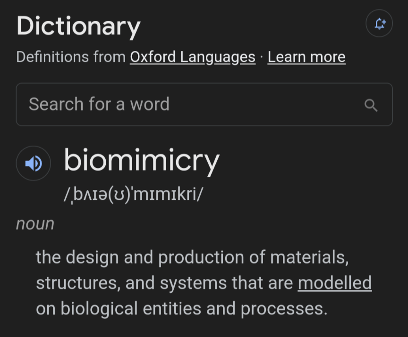Click the Dictionary heading
The width and height of the screenshot is (408, 337).
pos(78,26)
